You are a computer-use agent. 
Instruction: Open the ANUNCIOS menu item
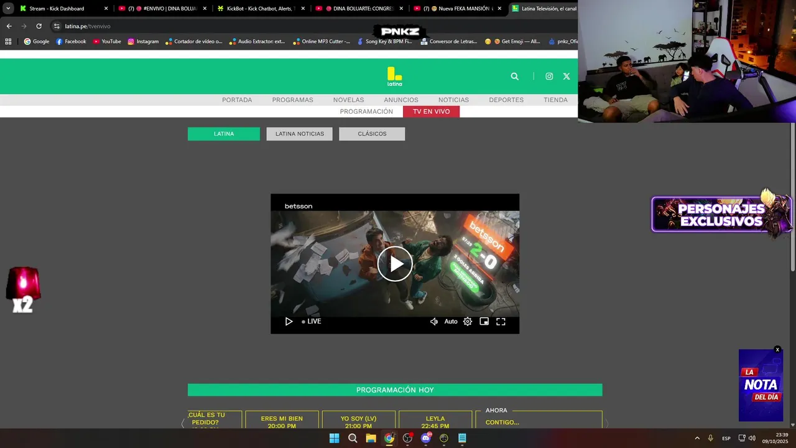coord(401,100)
